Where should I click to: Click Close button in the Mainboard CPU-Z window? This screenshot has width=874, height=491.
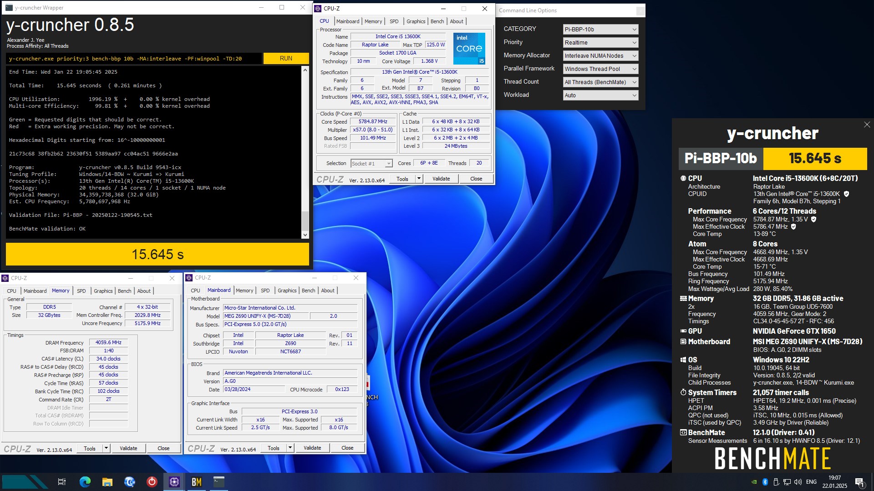click(x=347, y=448)
